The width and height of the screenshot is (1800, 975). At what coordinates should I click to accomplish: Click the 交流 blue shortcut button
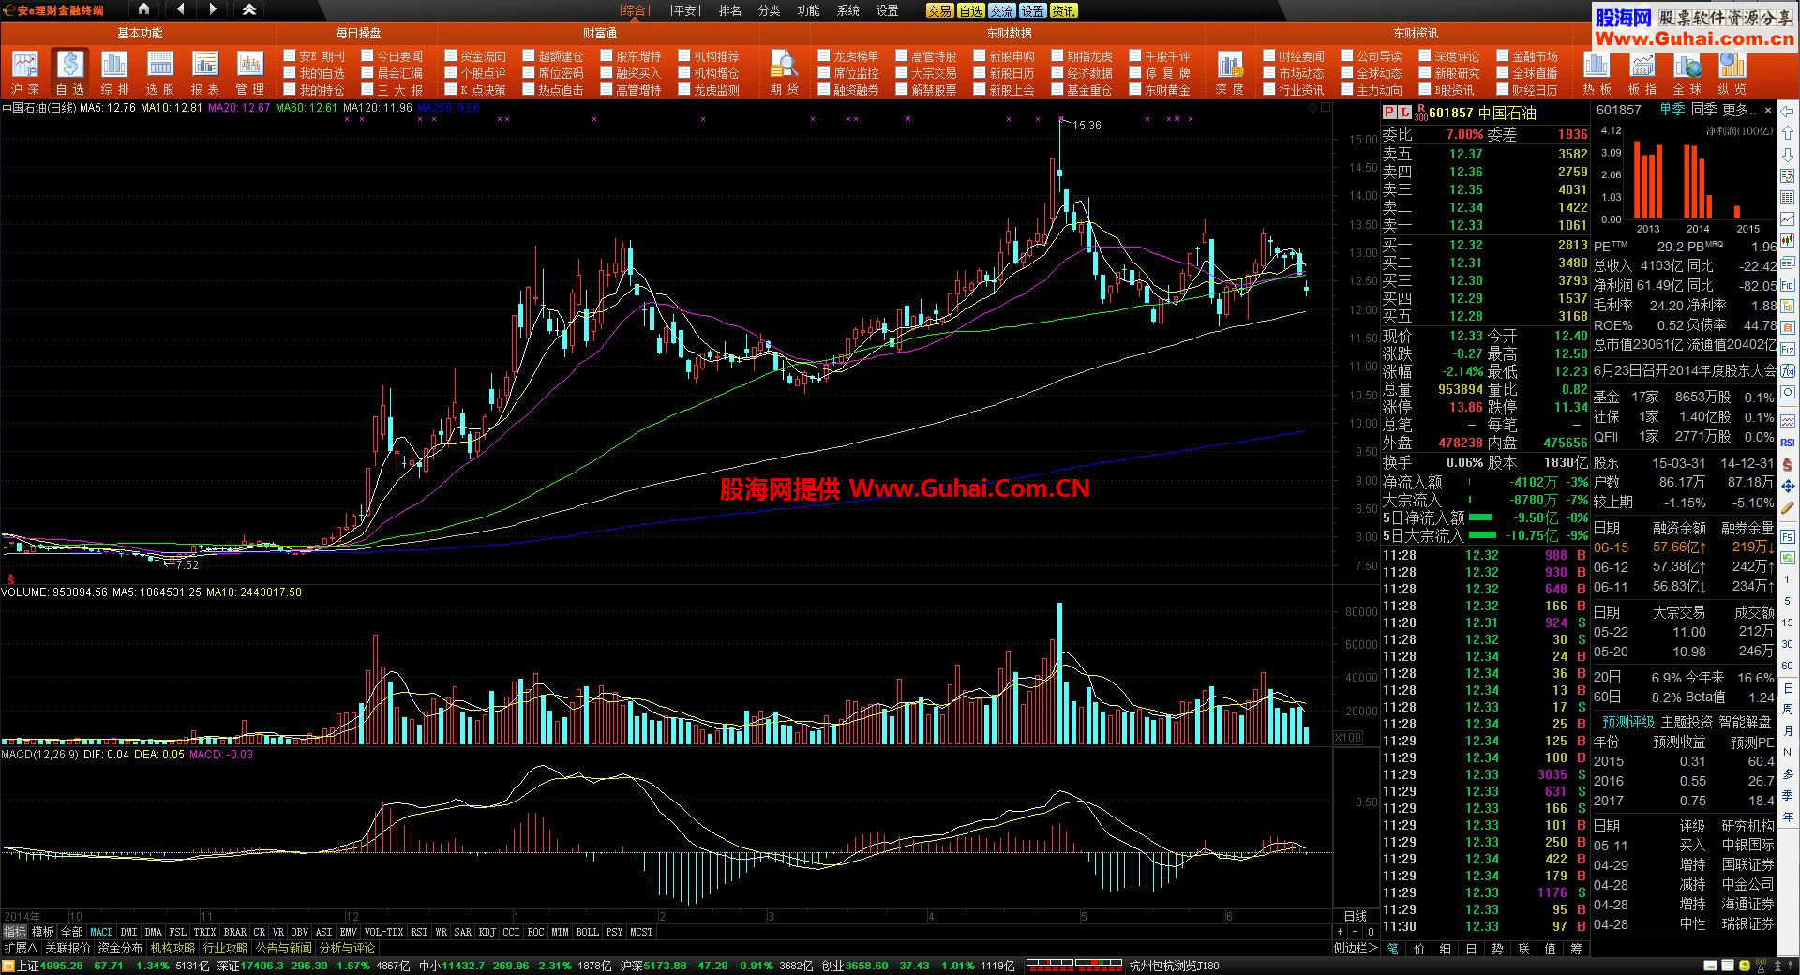[1001, 10]
